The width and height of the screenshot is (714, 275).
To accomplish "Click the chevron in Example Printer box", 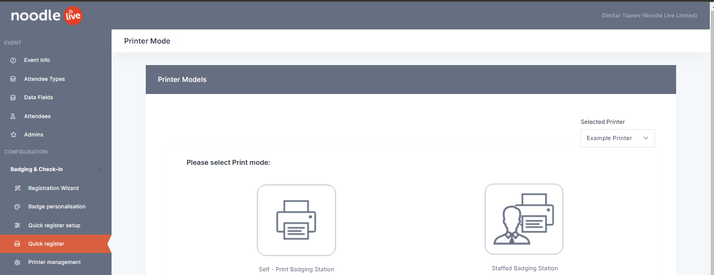I will [x=646, y=139].
